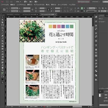
Task: Select the Zoom magnifier tool
Action: (x=3, y=70)
